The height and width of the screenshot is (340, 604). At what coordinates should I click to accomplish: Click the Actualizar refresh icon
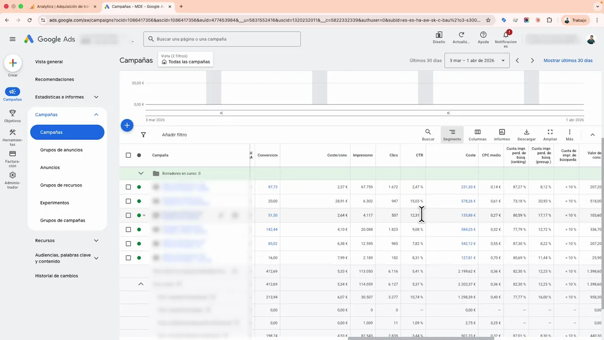[x=461, y=35]
